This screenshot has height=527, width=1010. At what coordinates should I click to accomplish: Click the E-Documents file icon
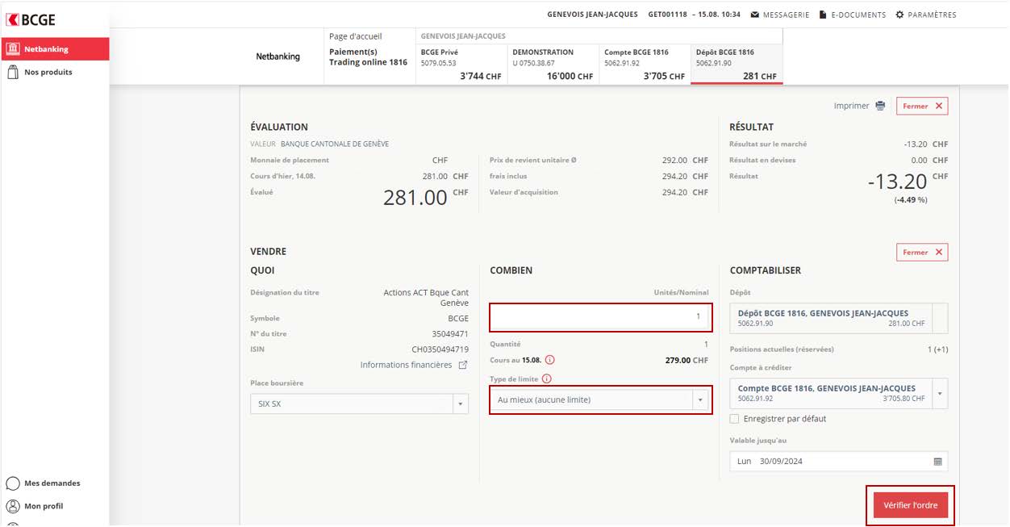(x=823, y=15)
